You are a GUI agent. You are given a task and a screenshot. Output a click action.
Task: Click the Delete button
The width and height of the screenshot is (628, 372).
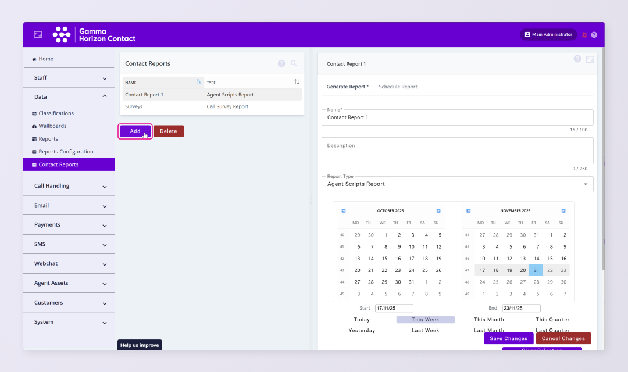169,131
